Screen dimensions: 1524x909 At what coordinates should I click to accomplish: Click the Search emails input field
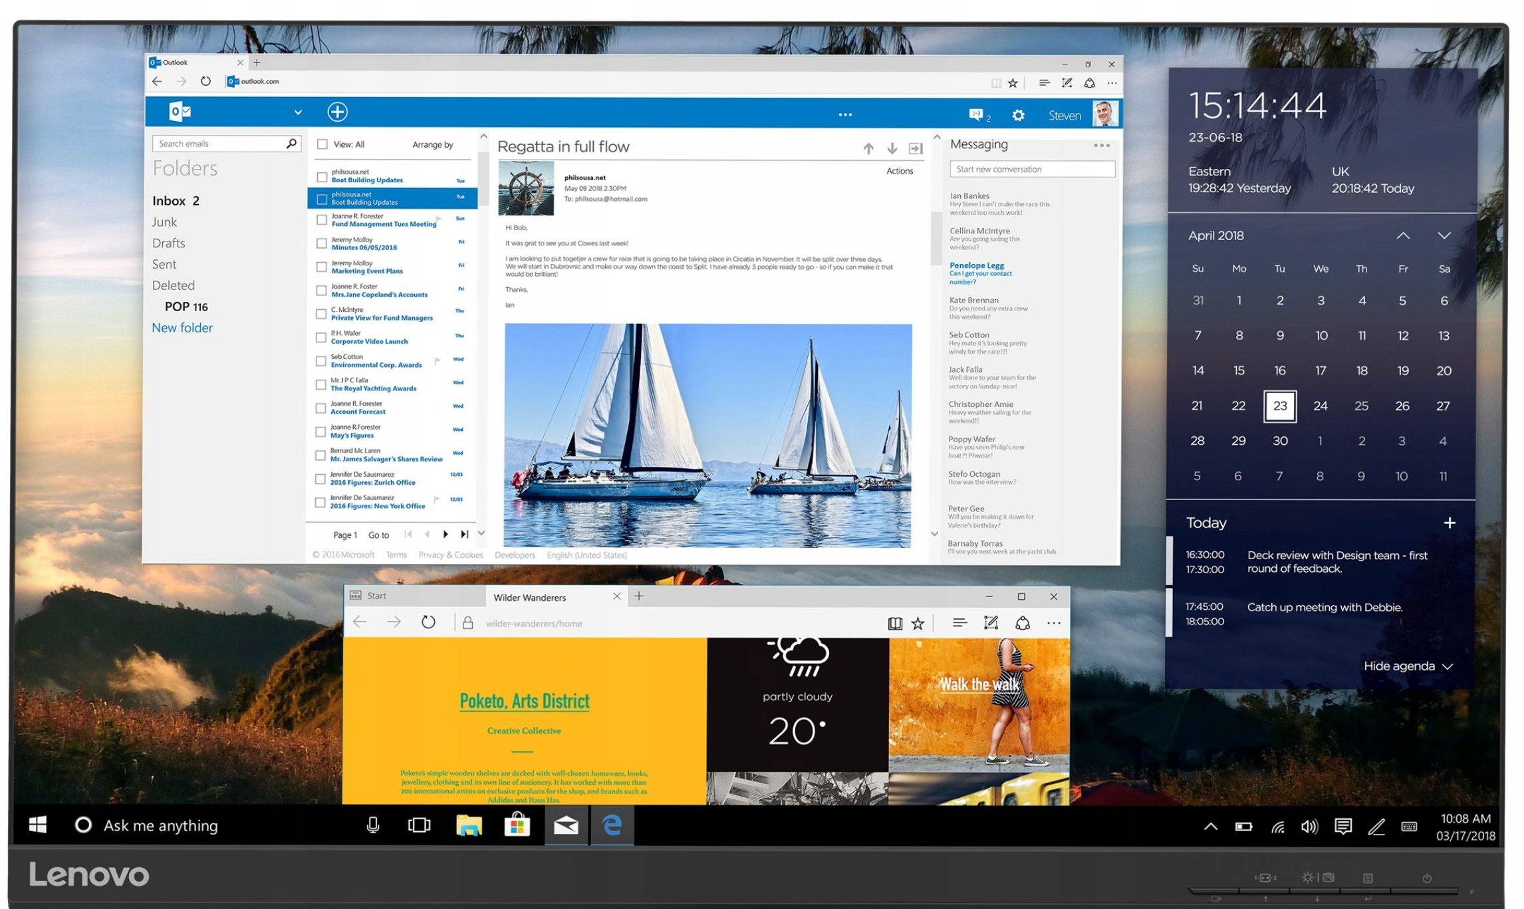click(219, 144)
